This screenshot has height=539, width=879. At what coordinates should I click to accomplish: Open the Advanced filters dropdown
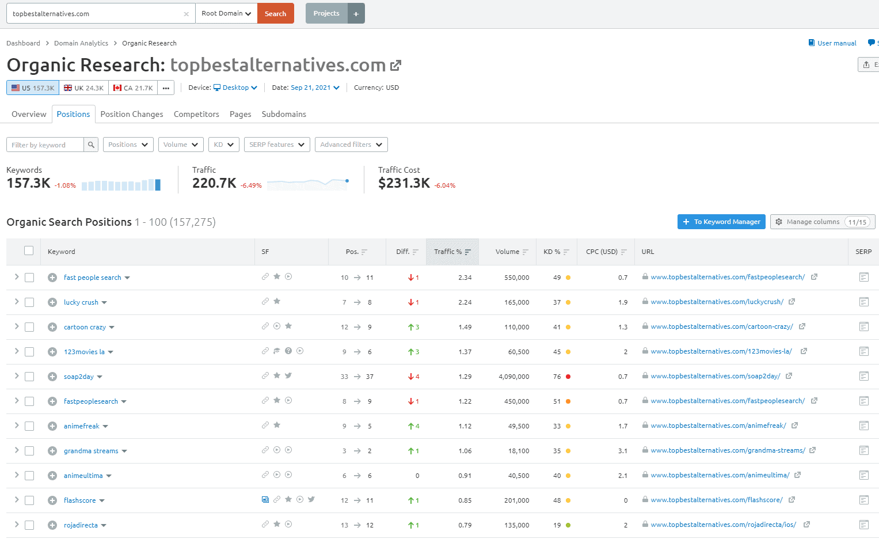coord(351,145)
